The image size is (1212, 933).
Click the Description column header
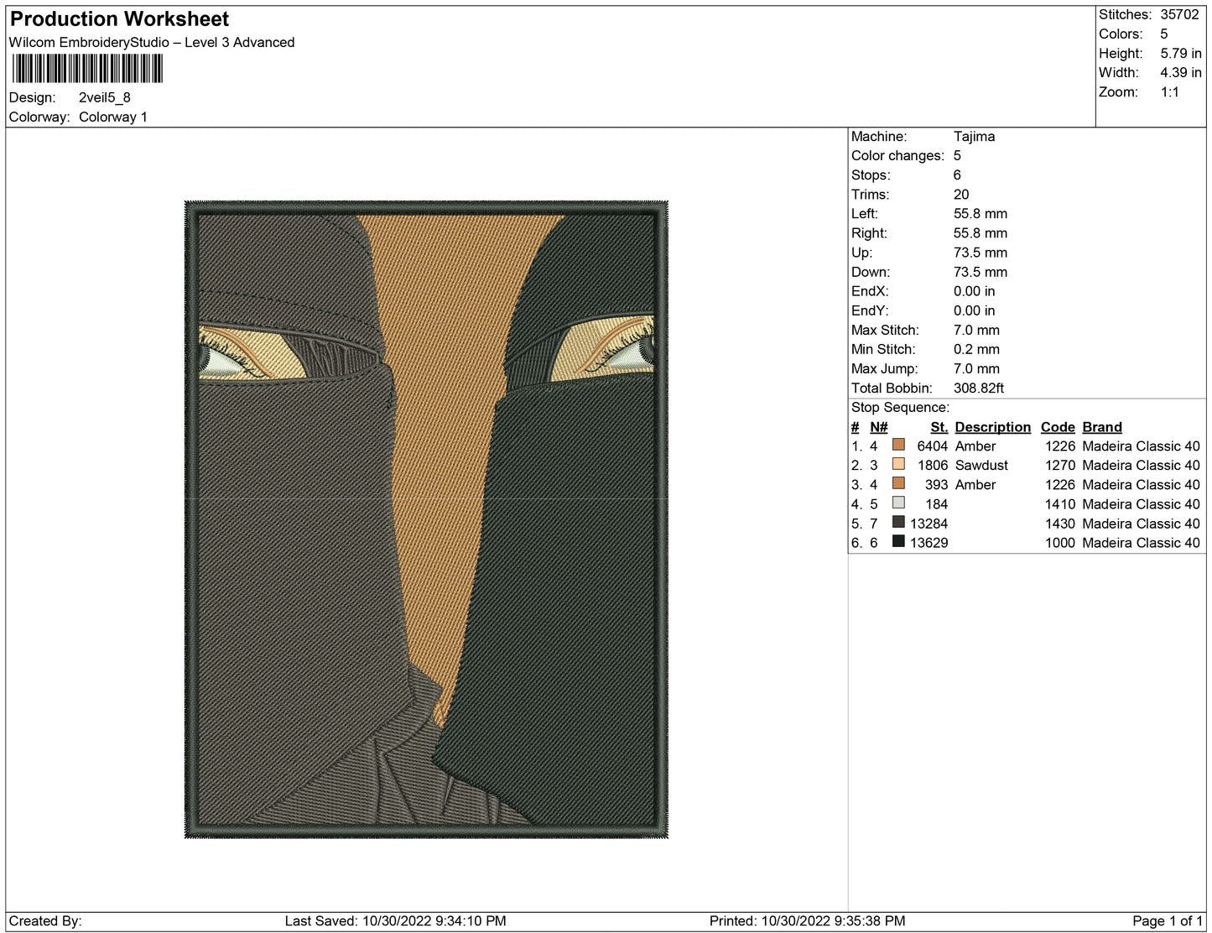(x=992, y=427)
